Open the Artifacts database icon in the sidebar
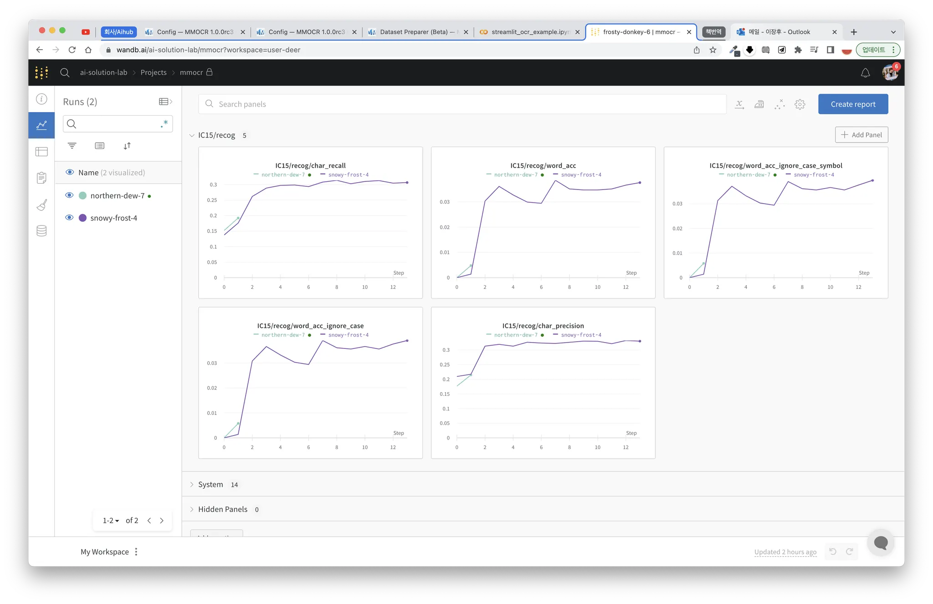933x604 pixels. (x=41, y=231)
